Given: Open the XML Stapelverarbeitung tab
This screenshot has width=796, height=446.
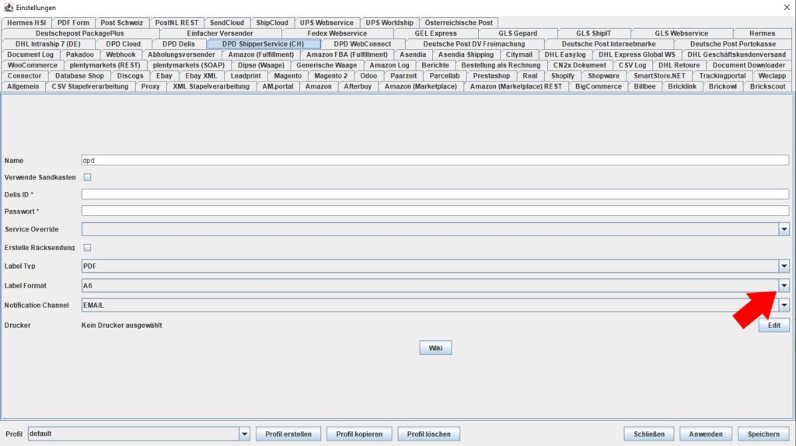Looking at the screenshot, I should coord(211,87).
